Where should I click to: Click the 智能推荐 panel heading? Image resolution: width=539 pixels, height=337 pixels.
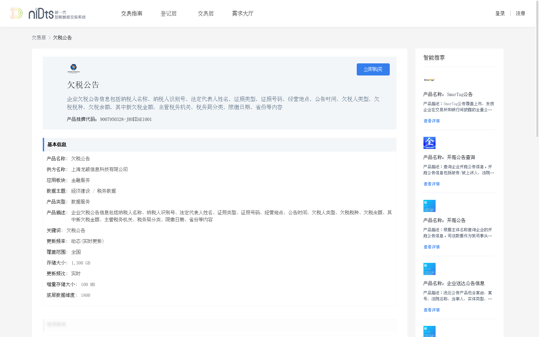pos(434,58)
